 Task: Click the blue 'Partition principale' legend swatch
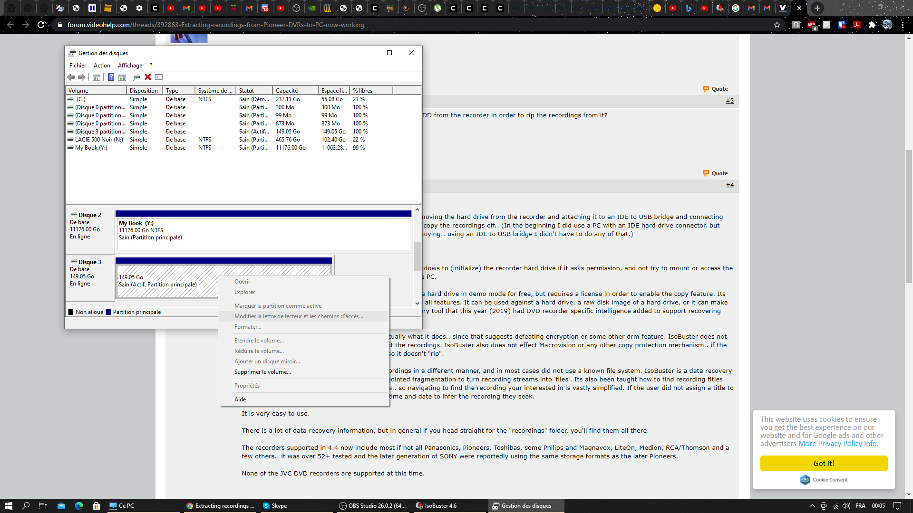tap(108, 312)
